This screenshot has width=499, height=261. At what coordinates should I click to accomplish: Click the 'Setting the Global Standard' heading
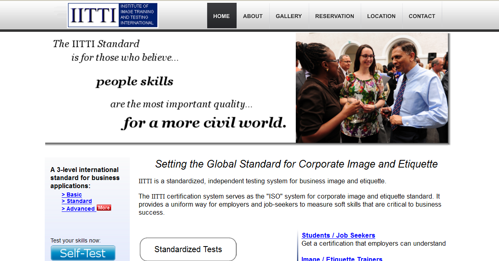[x=297, y=164]
